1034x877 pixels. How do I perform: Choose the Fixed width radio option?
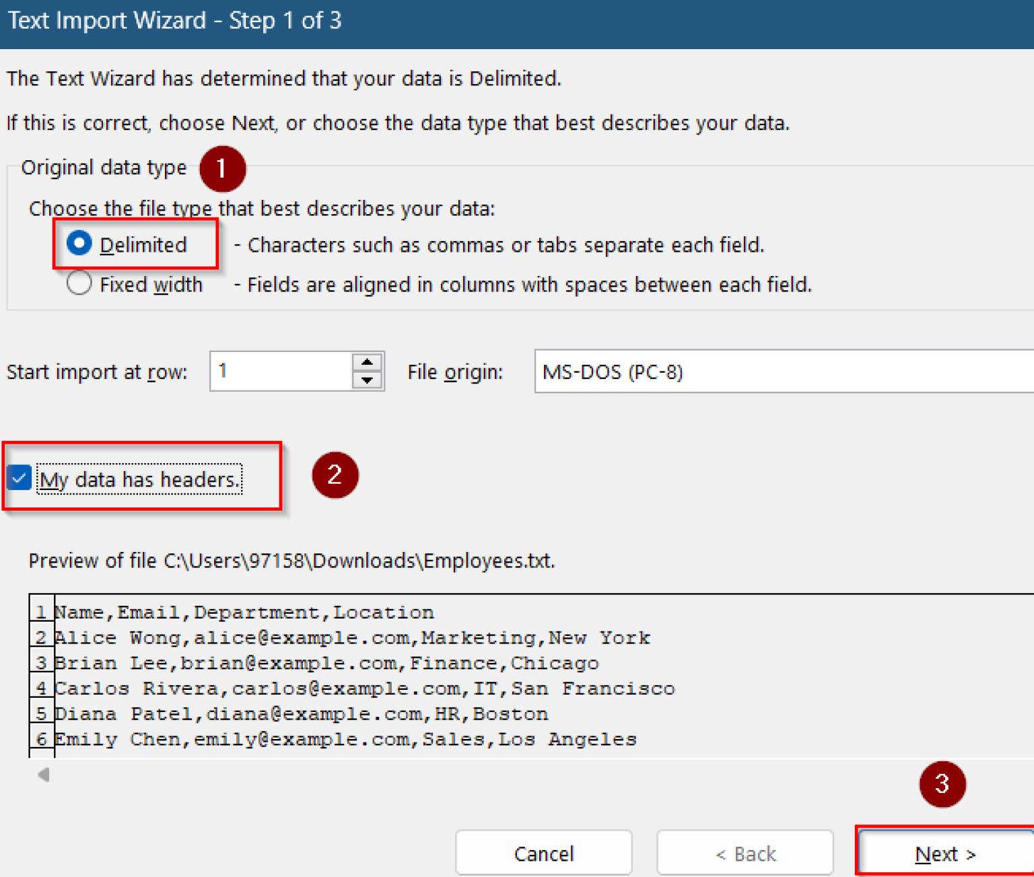pyautogui.click(x=79, y=283)
